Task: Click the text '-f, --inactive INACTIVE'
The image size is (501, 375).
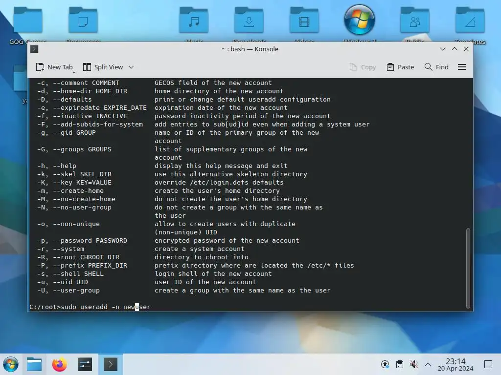Action: 82,116
